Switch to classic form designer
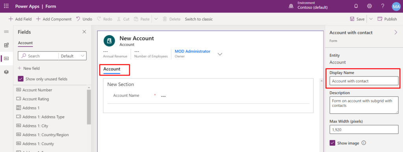 pos(199,19)
